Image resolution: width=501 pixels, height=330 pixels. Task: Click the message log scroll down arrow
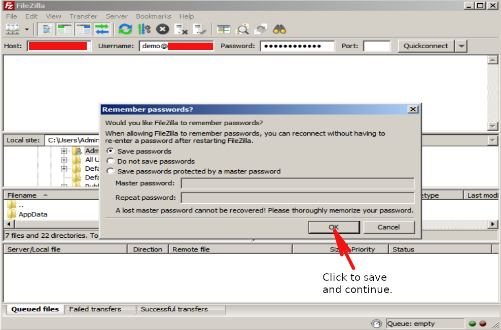492,126
